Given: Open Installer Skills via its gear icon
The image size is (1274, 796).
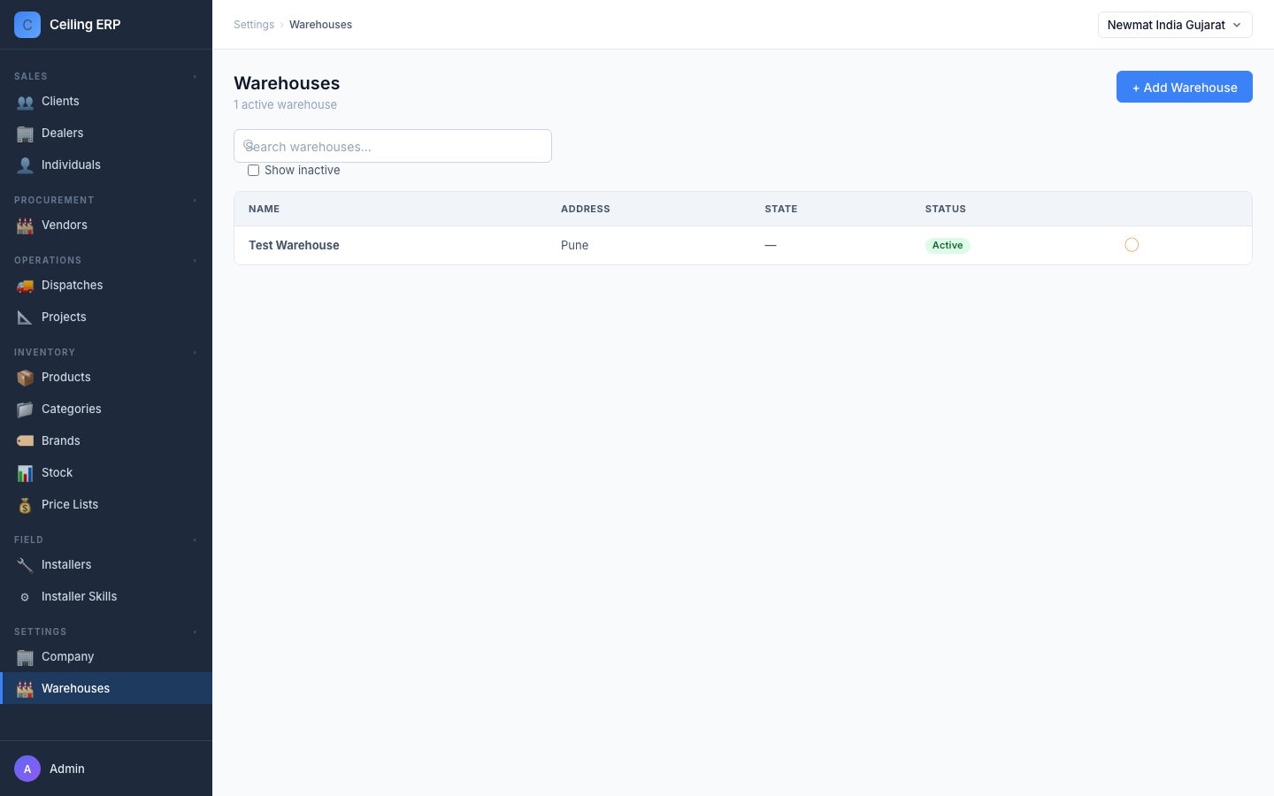Looking at the screenshot, I should point(25,597).
